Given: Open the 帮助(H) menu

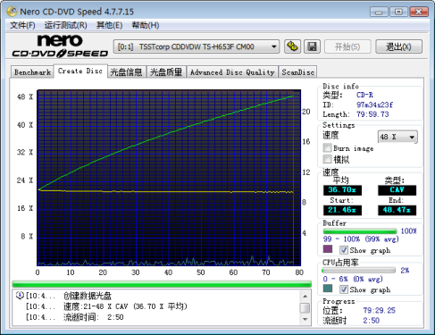Looking at the screenshot, I should tap(146, 25).
